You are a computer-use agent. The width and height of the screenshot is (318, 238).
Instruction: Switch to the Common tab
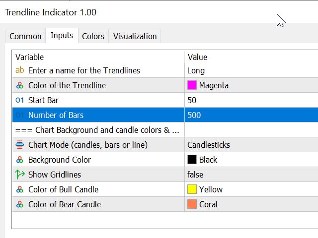pos(25,36)
